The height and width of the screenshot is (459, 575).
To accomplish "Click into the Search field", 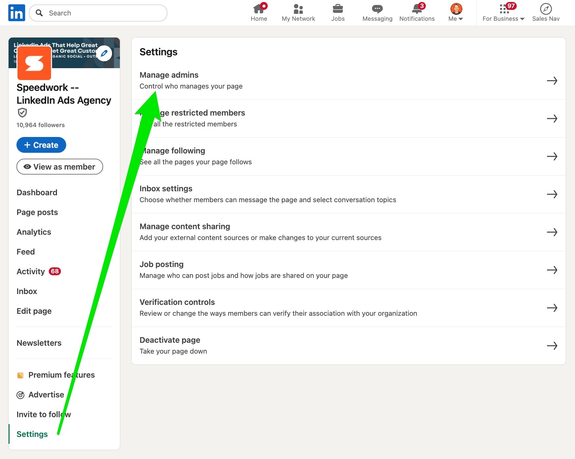I will (98, 13).
